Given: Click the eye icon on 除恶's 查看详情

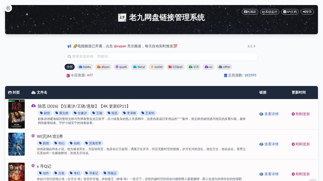Looking at the screenshot, I should click(262, 114).
